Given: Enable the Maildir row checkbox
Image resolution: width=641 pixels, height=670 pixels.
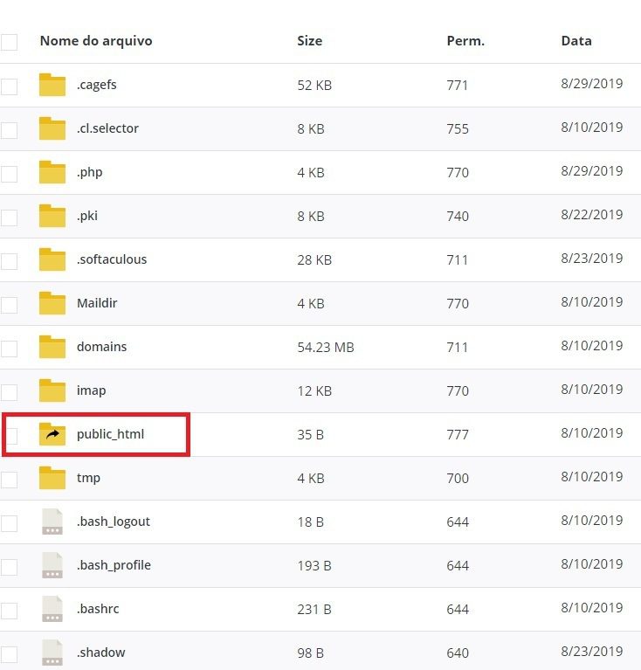Looking at the screenshot, I should pos(9,305).
